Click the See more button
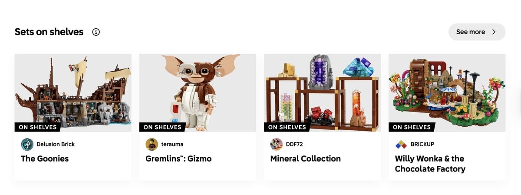521x195 pixels. coord(477,32)
